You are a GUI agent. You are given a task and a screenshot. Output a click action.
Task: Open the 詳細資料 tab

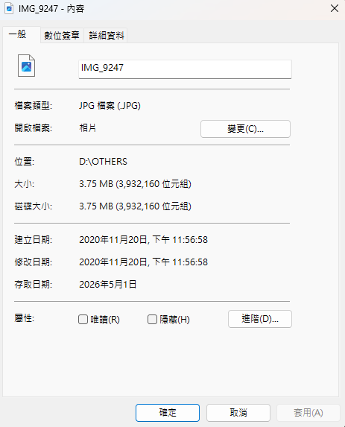[x=107, y=36]
